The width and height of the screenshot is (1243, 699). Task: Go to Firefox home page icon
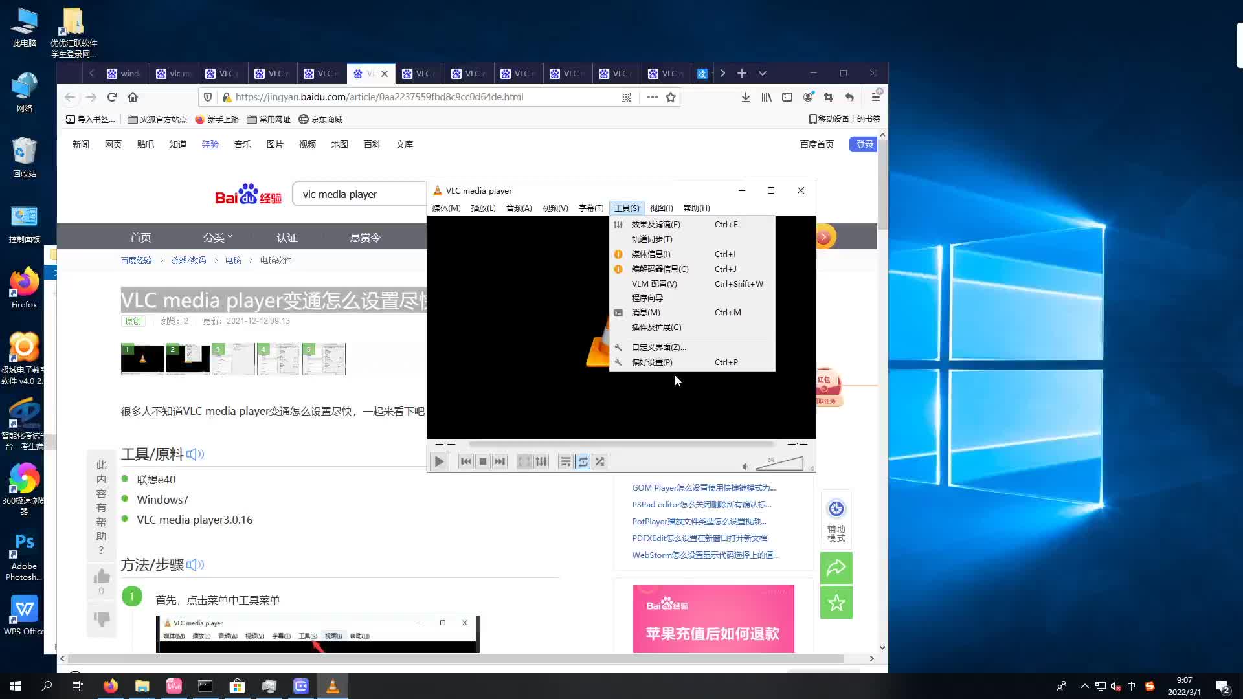click(133, 97)
